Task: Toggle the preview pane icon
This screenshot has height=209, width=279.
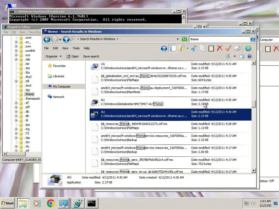Action: (x=242, y=56)
